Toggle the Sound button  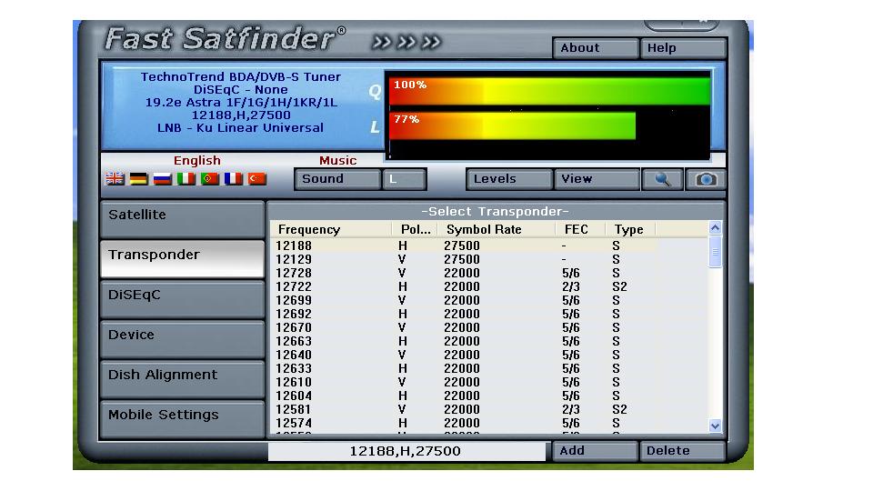coord(337,179)
